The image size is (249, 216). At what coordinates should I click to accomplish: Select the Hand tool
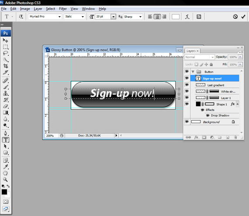pyautogui.click(x=5, y=173)
